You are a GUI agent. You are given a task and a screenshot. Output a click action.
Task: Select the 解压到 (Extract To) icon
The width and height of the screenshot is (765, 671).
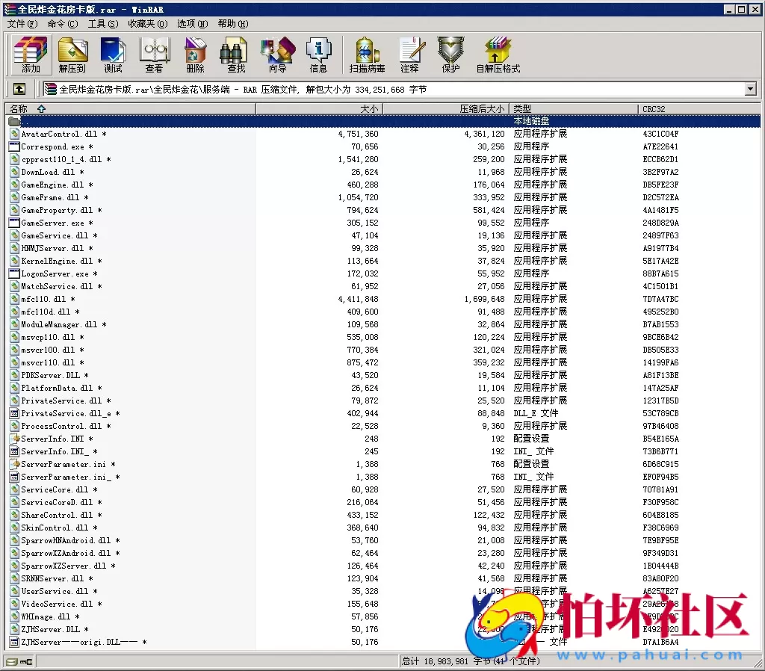[x=72, y=54]
